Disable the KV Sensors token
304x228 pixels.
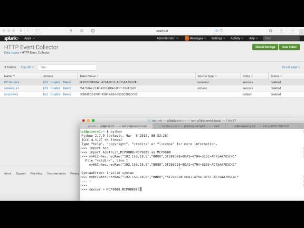click(55, 82)
